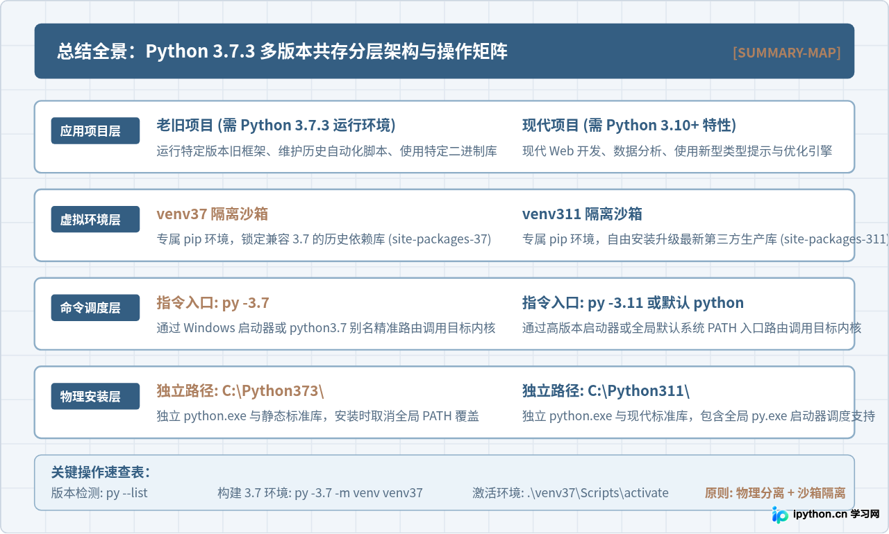Click the line about py.exe 启动器调度支持
Image resolution: width=889 pixels, height=534 pixels.
click(699, 416)
